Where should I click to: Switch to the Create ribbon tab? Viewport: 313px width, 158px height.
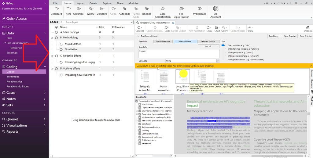[93, 3]
